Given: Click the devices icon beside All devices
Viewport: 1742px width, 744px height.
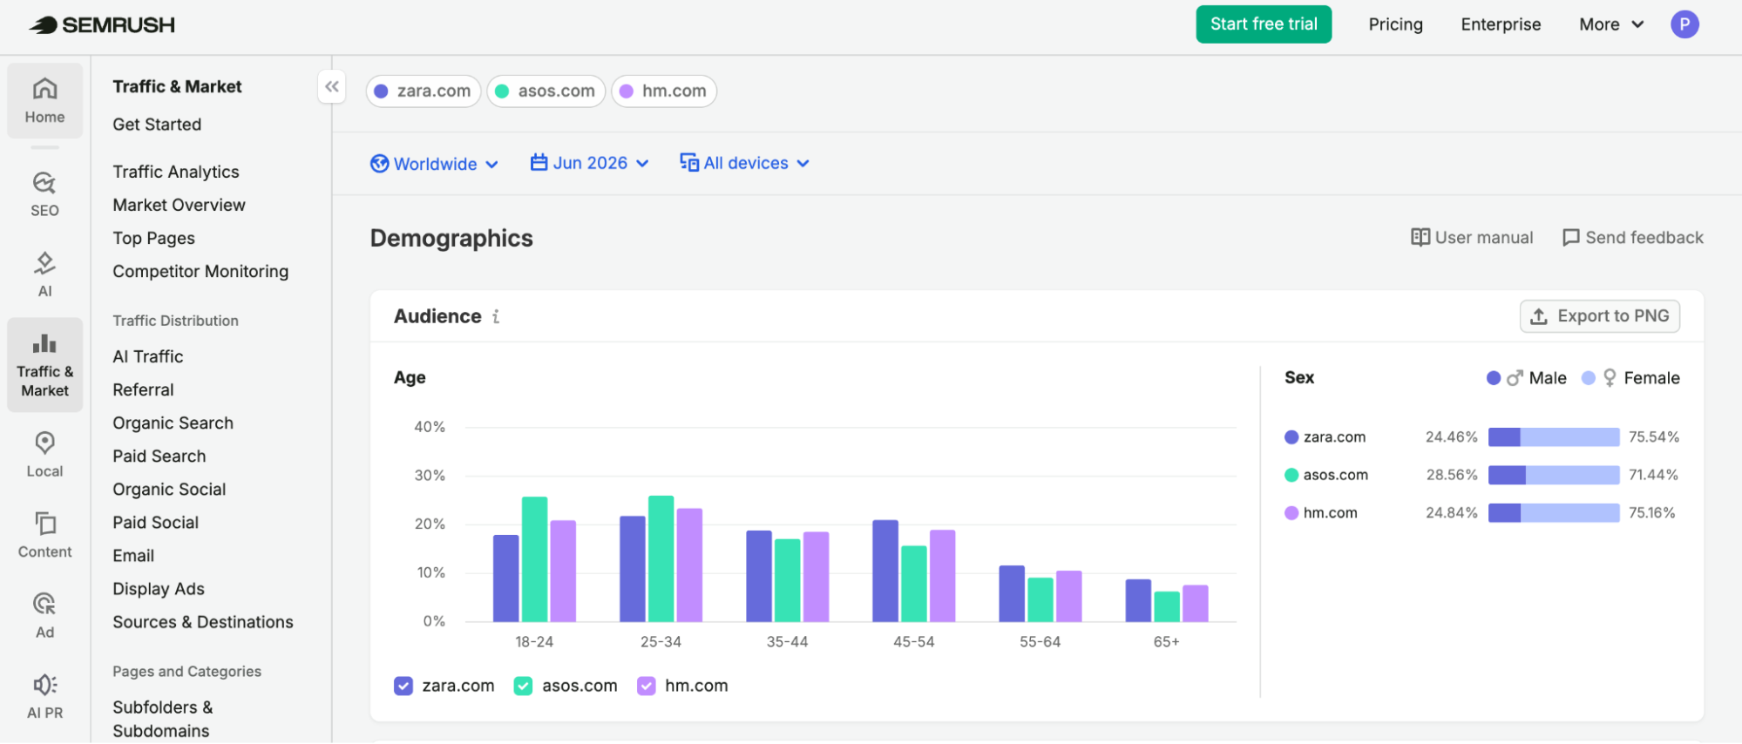Looking at the screenshot, I should [x=689, y=163].
